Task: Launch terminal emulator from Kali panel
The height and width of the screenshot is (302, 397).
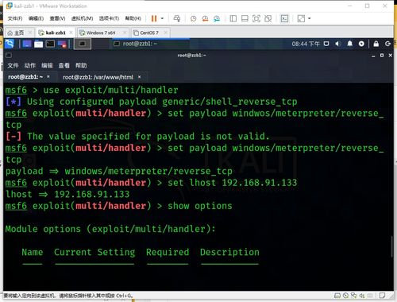Action: pyautogui.click(x=50, y=44)
